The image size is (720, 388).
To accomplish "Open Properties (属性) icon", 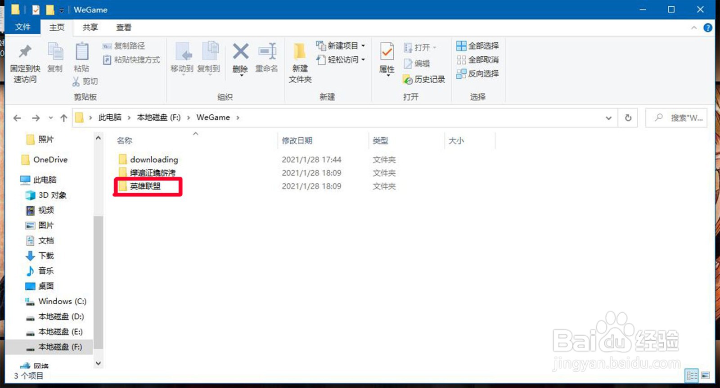I will tap(387, 51).
